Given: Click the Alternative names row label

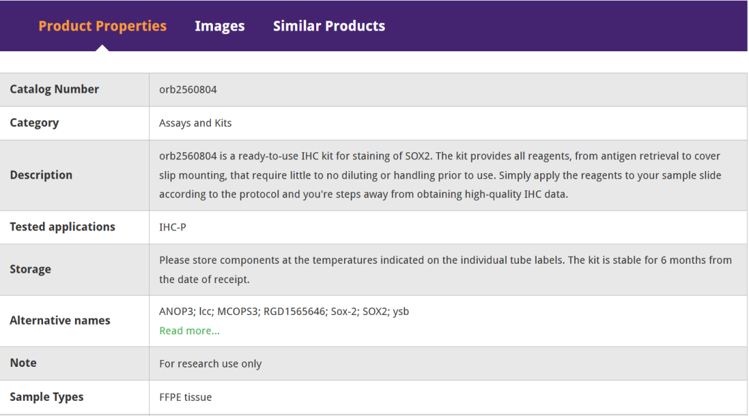Looking at the screenshot, I should click(60, 320).
